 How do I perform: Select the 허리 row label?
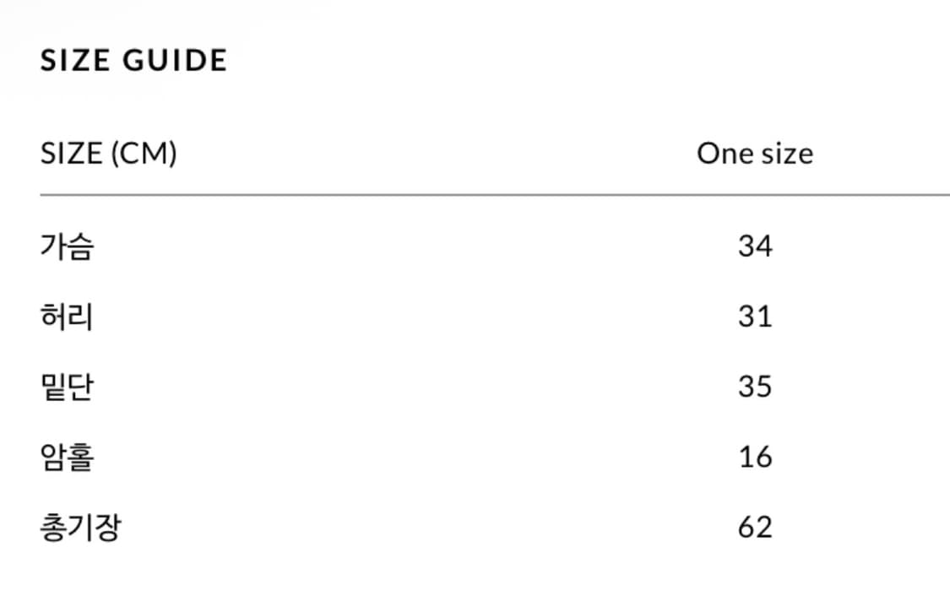coord(67,317)
